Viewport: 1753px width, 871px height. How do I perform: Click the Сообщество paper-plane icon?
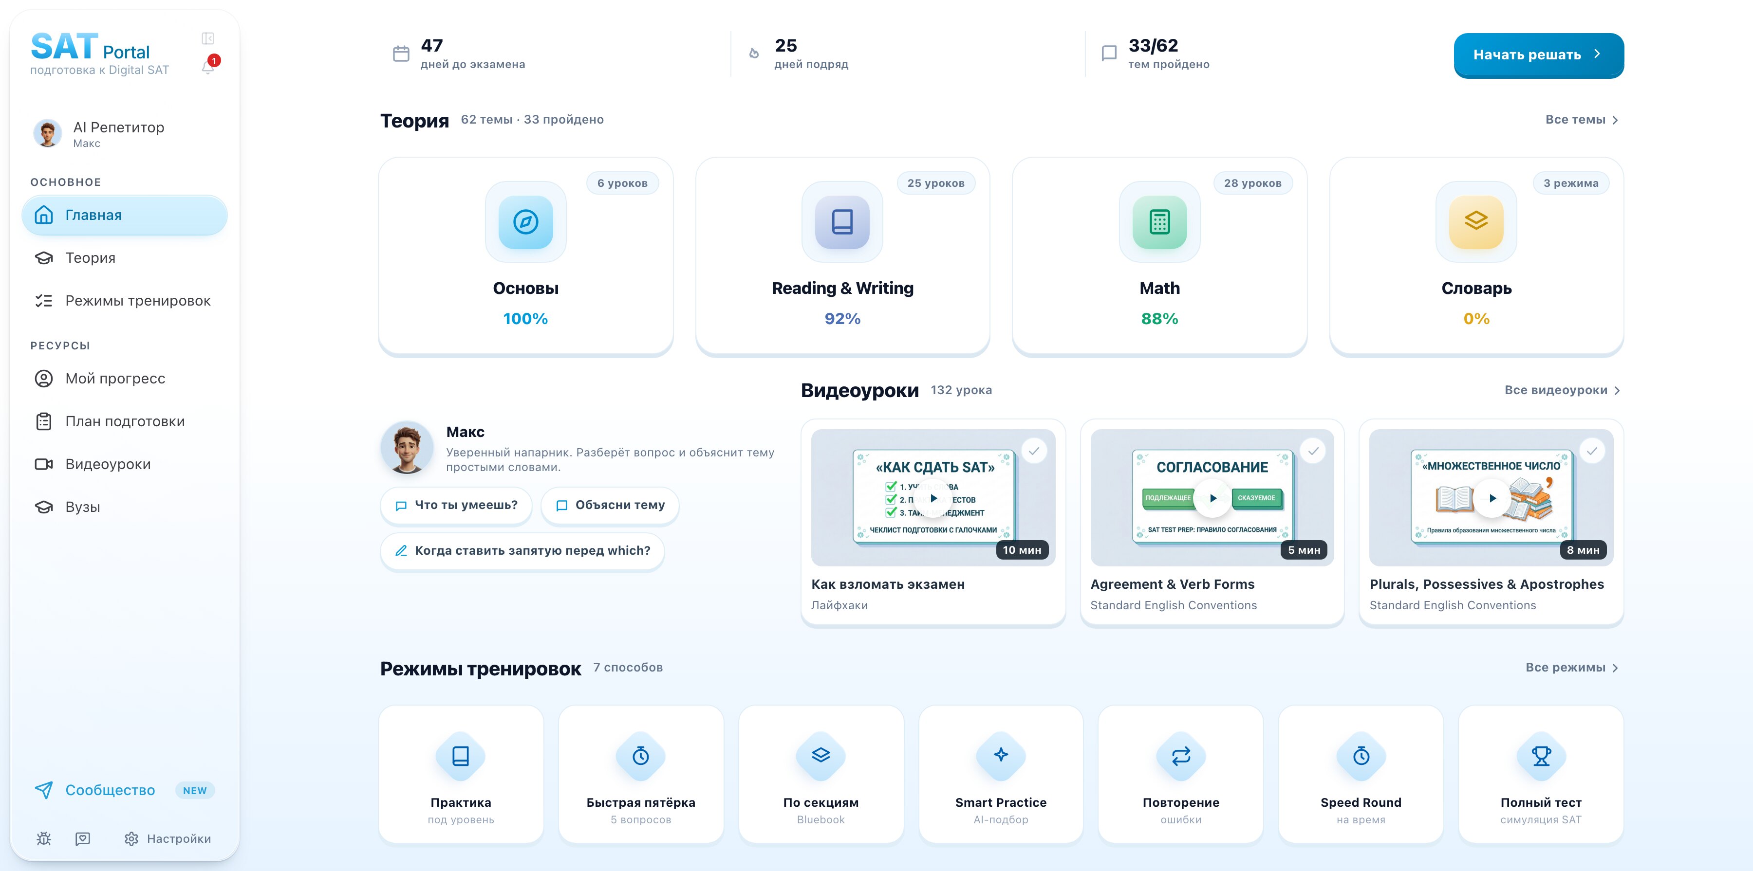coord(43,789)
